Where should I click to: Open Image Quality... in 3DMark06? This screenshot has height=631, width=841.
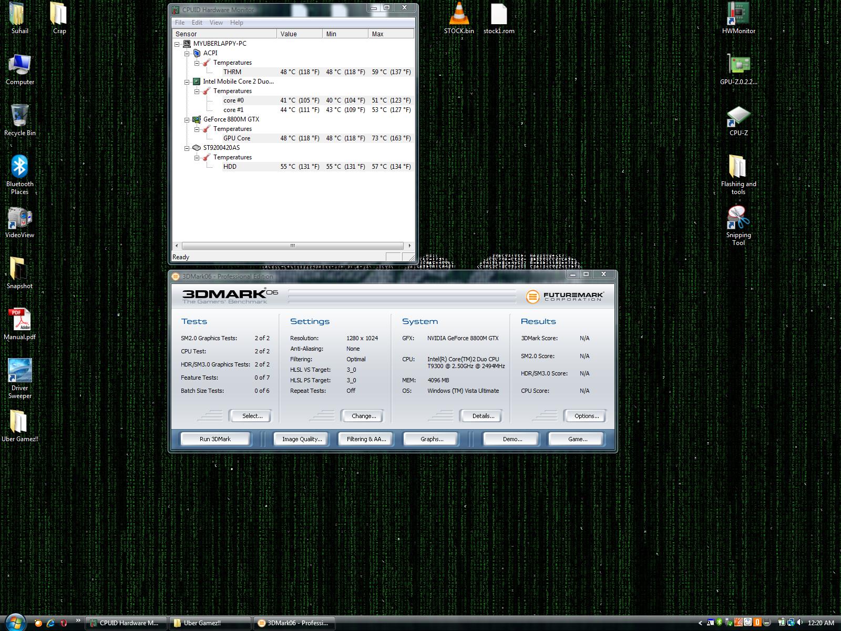click(x=302, y=439)
